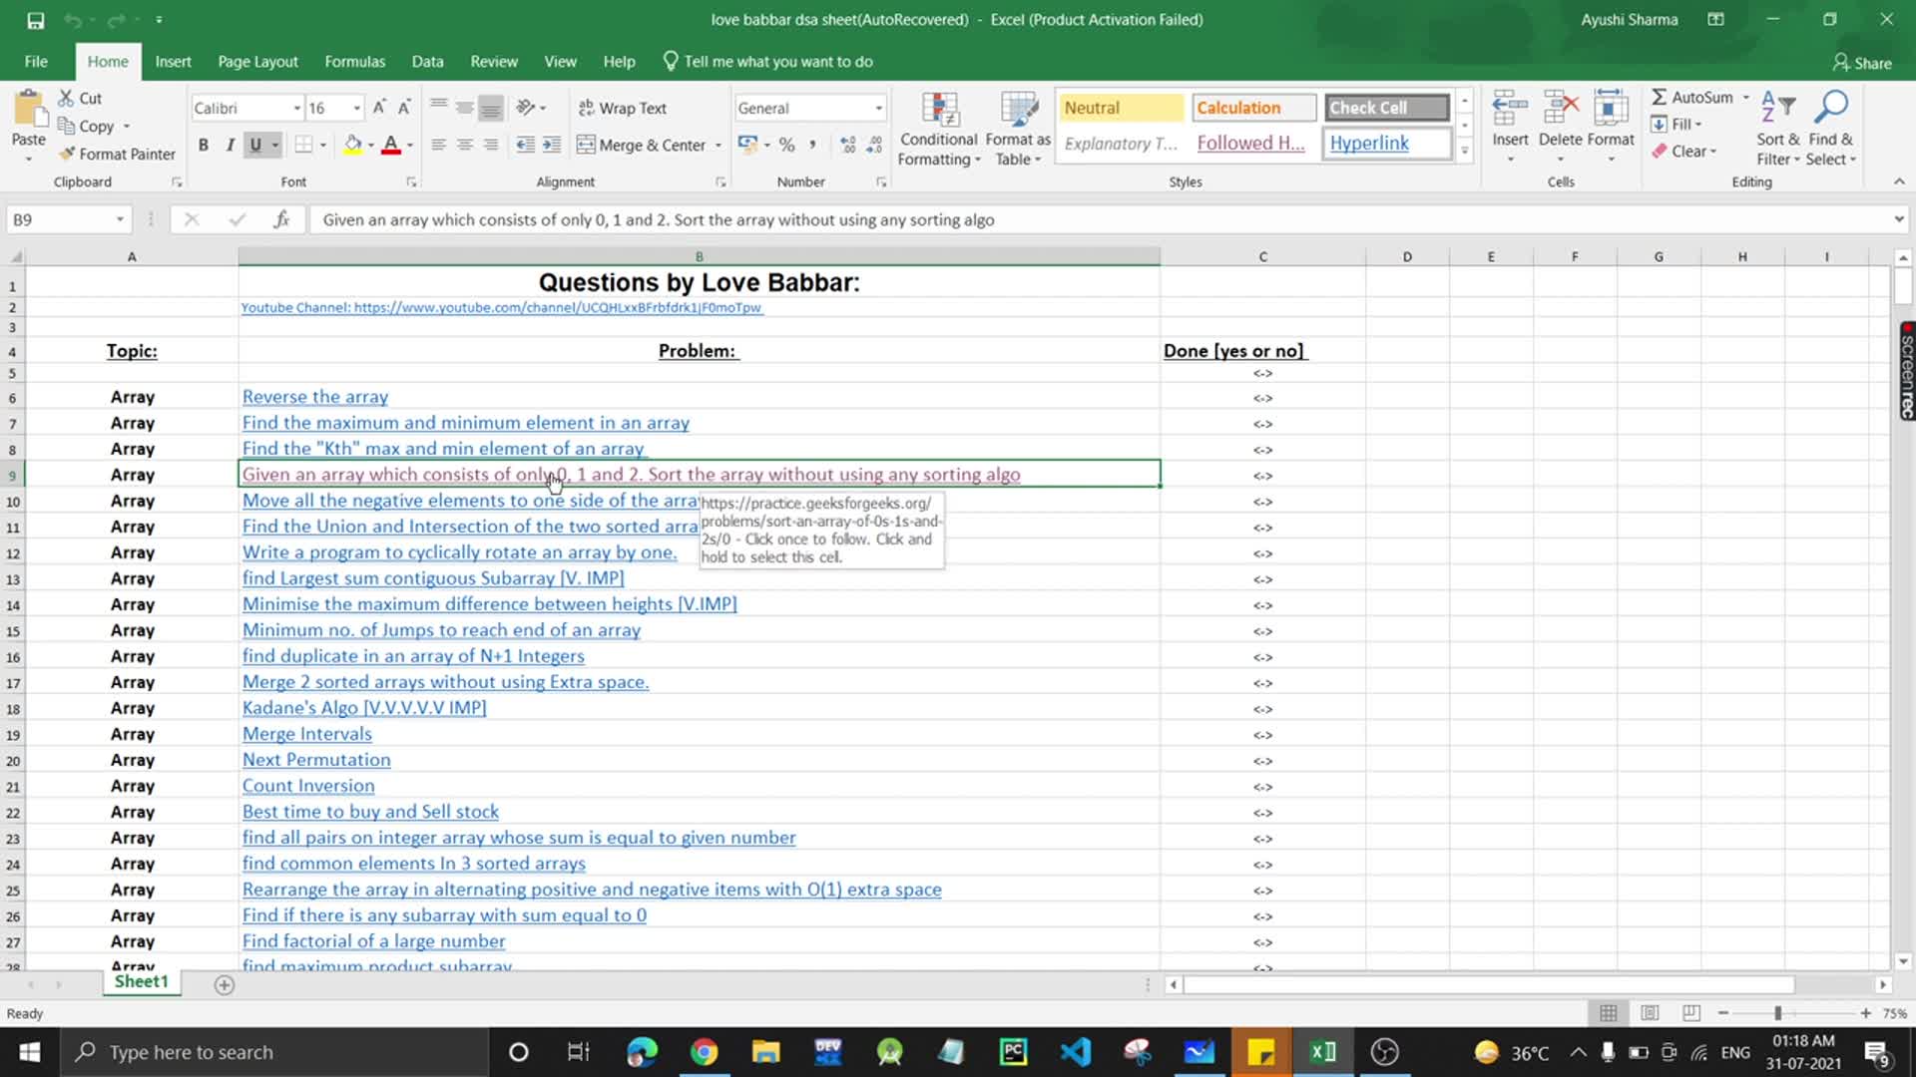
Task: Toggle Top Align vertical alignment
Action: tap(438, 108)
